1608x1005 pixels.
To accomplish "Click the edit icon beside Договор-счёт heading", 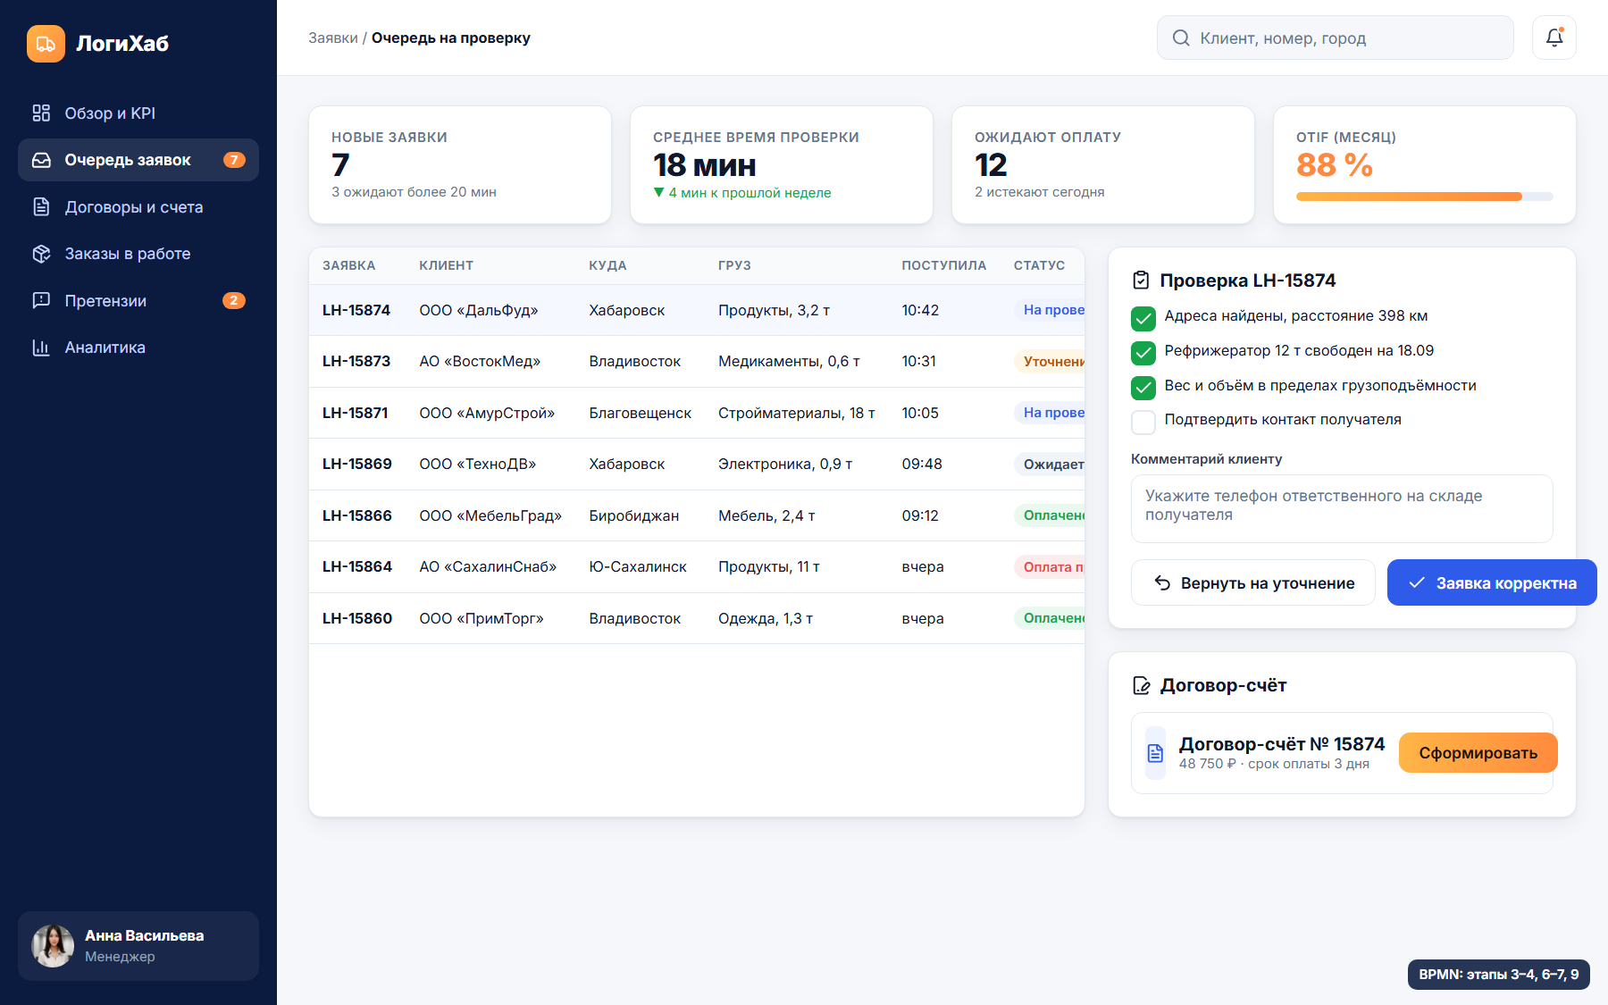I will click(1141, 685).
